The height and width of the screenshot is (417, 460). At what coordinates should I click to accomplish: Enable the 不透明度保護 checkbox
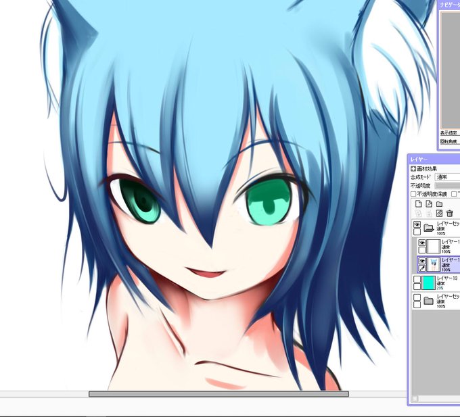coord(413,194)
